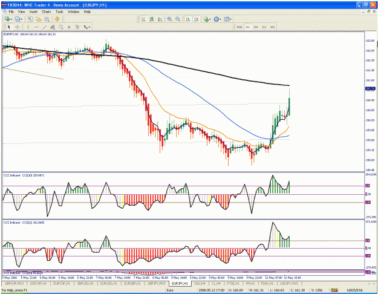Click the connection status bars icon
378x294 pixels.
(x=334, y=290)
